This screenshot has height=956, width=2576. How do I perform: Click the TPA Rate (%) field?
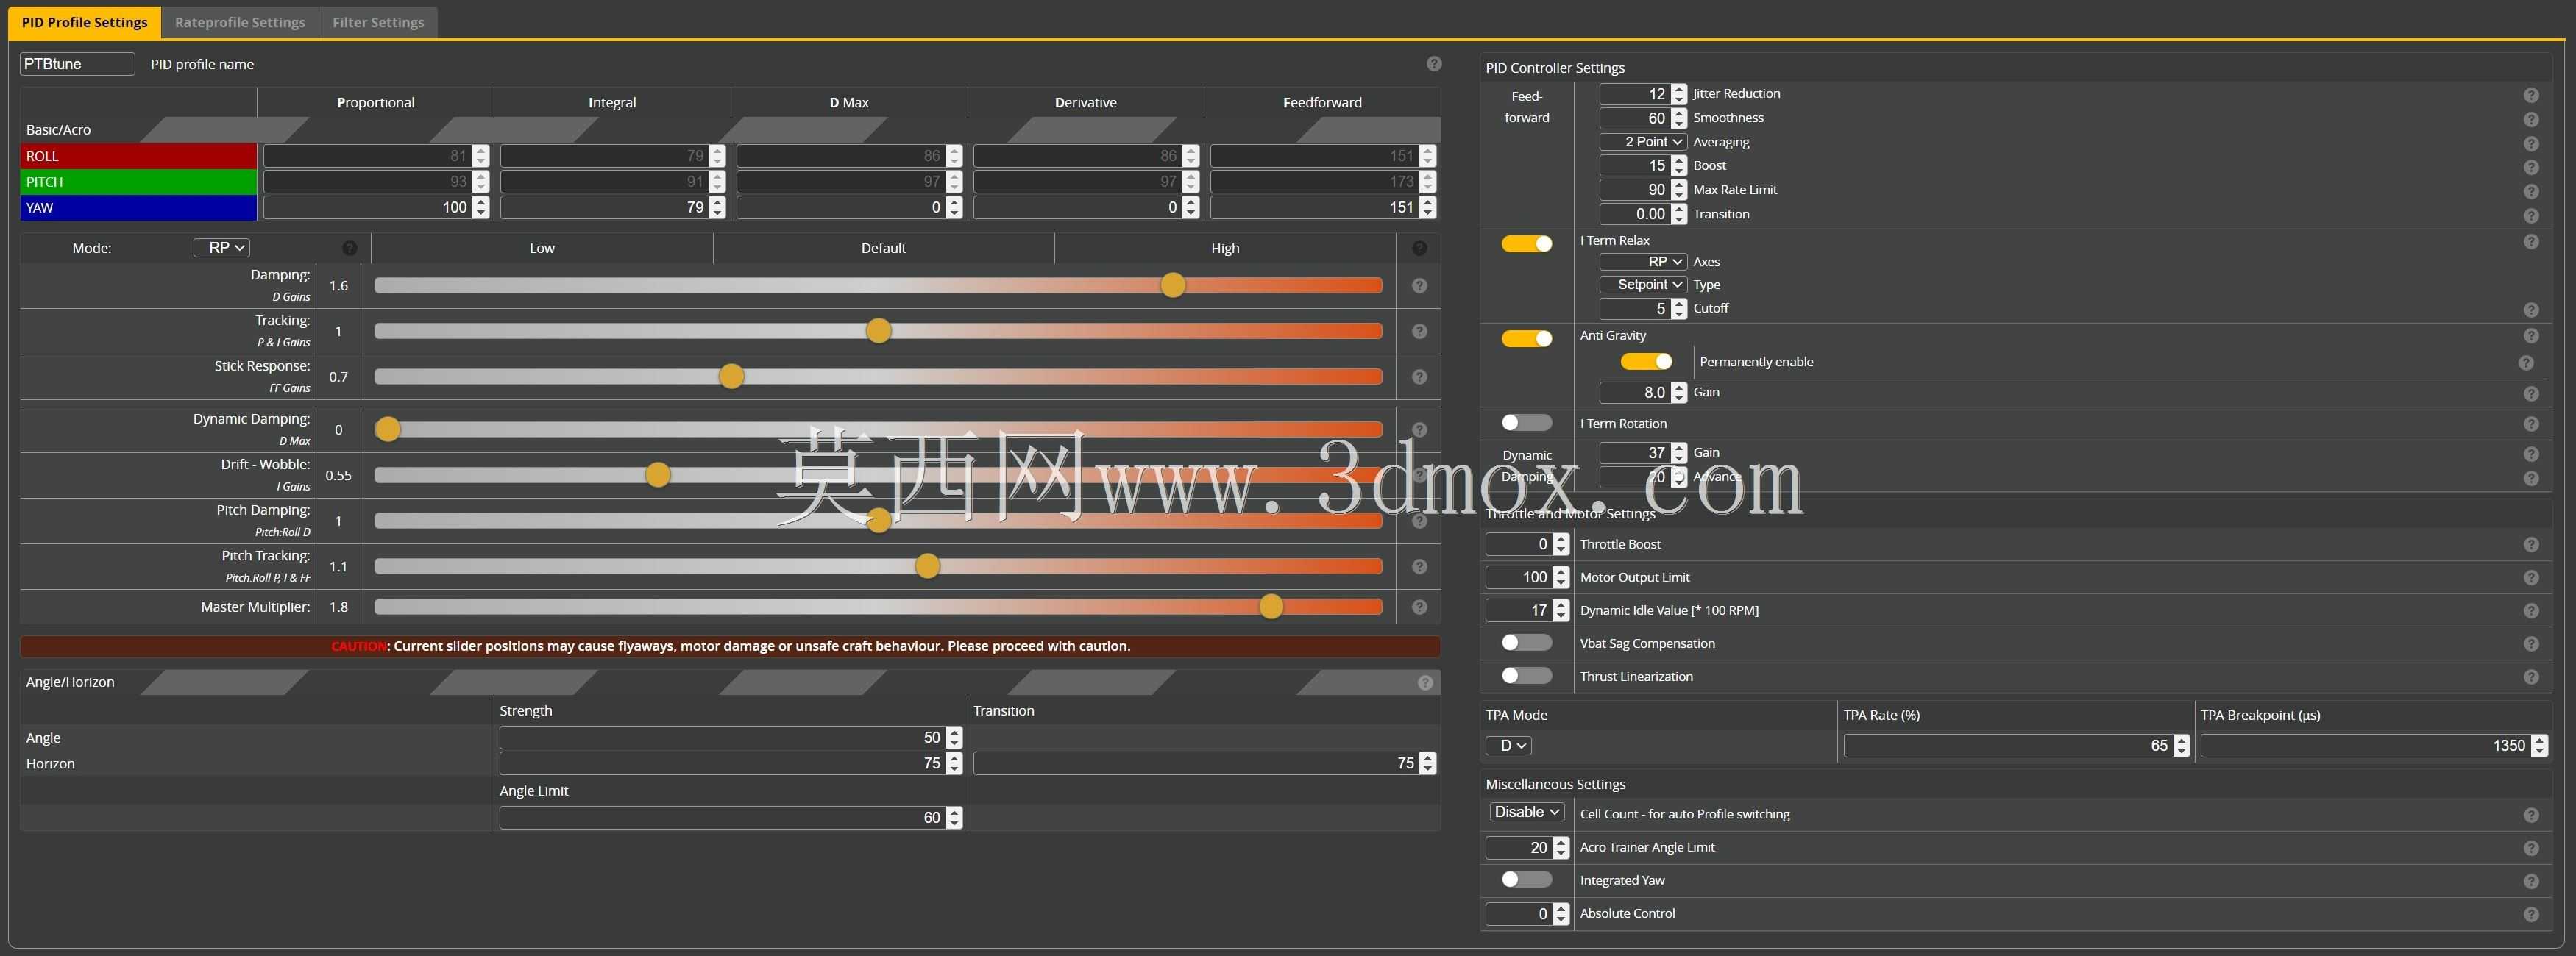click(x=2016, y=745)
